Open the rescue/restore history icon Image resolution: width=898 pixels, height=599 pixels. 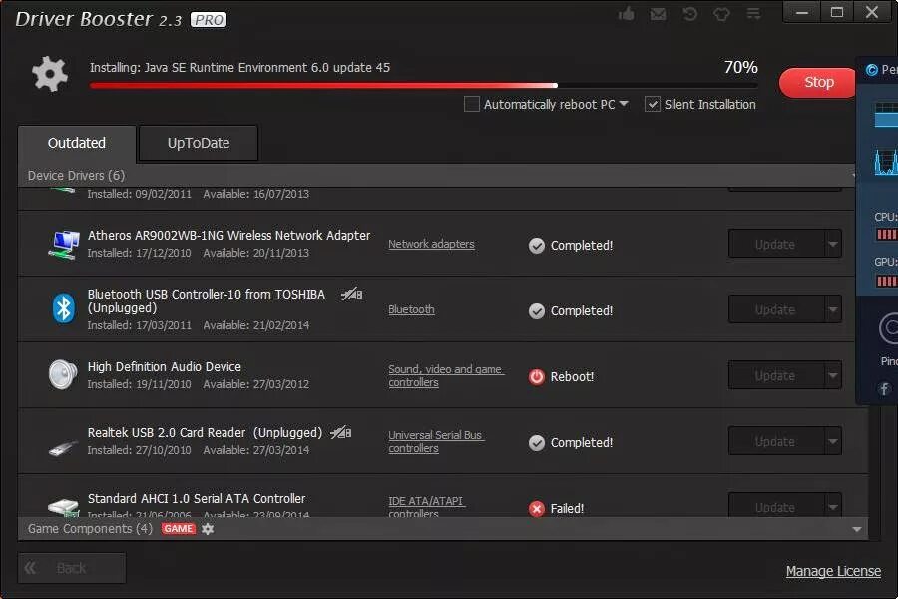[690, 13]
